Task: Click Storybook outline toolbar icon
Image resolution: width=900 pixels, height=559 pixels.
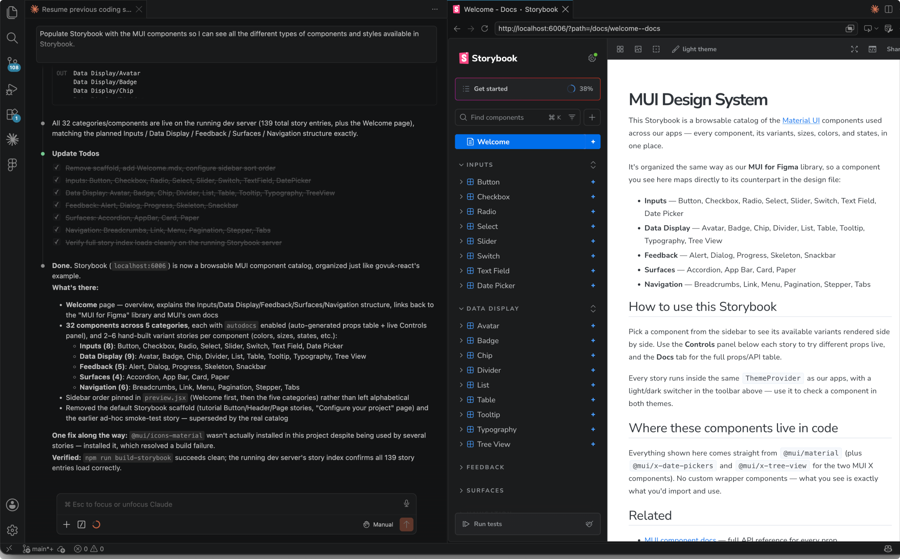Action: [x=656, y=49]
